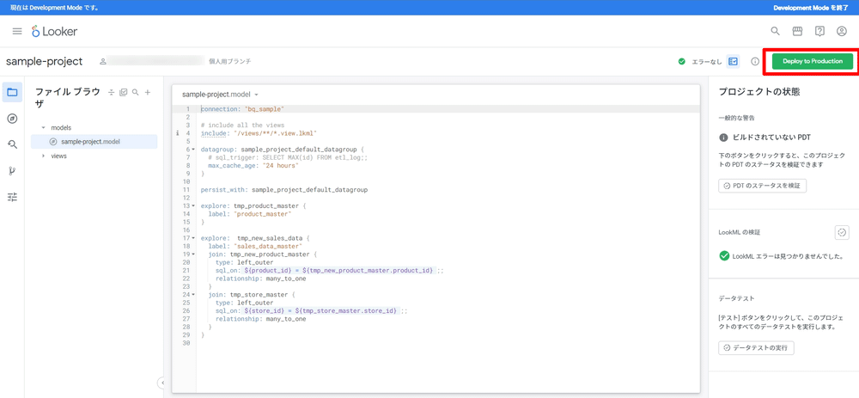Click the Looker logo

pyautogui.click(x=54, y=31)
